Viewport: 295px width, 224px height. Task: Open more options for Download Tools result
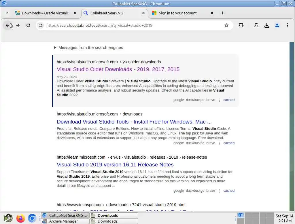(x=219, y=143)
